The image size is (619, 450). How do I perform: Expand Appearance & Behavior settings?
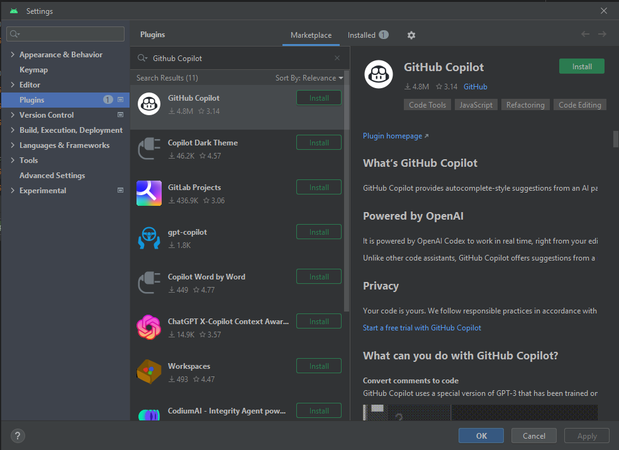coord(13,55)
